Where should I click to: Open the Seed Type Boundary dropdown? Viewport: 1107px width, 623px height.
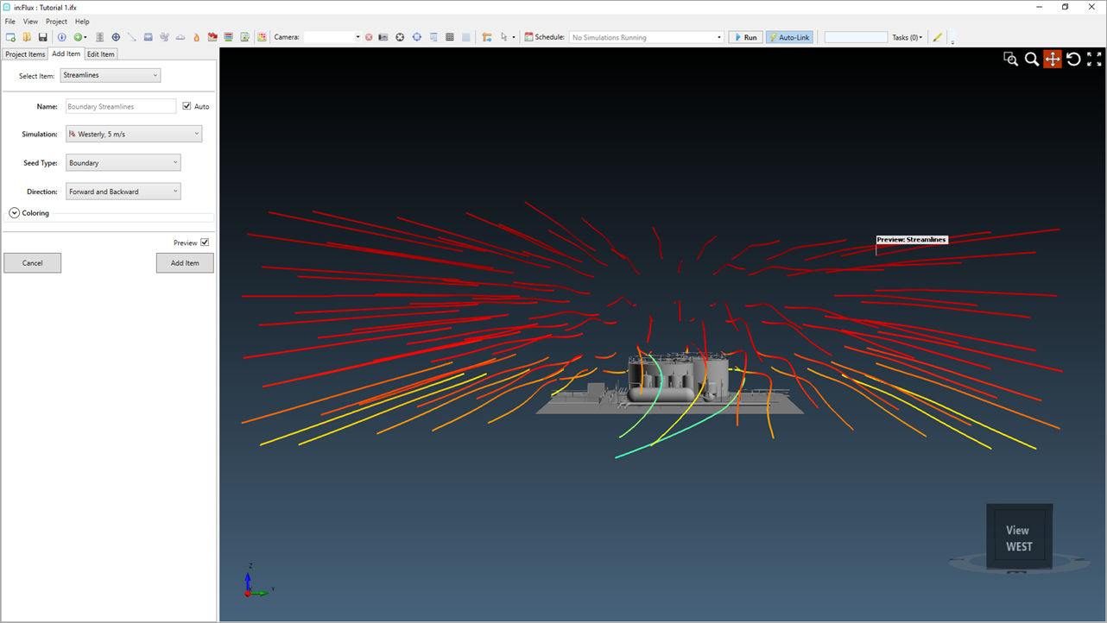123,162
